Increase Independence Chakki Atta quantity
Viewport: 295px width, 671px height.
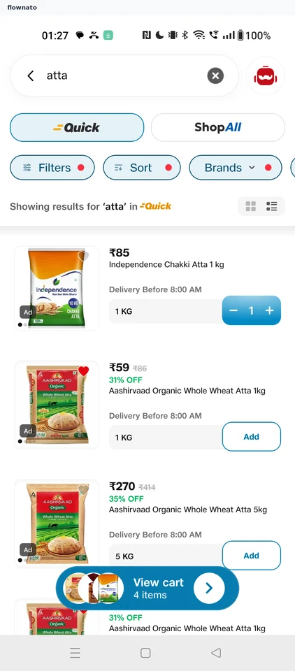pyautogui.click(x=269, y=310)
